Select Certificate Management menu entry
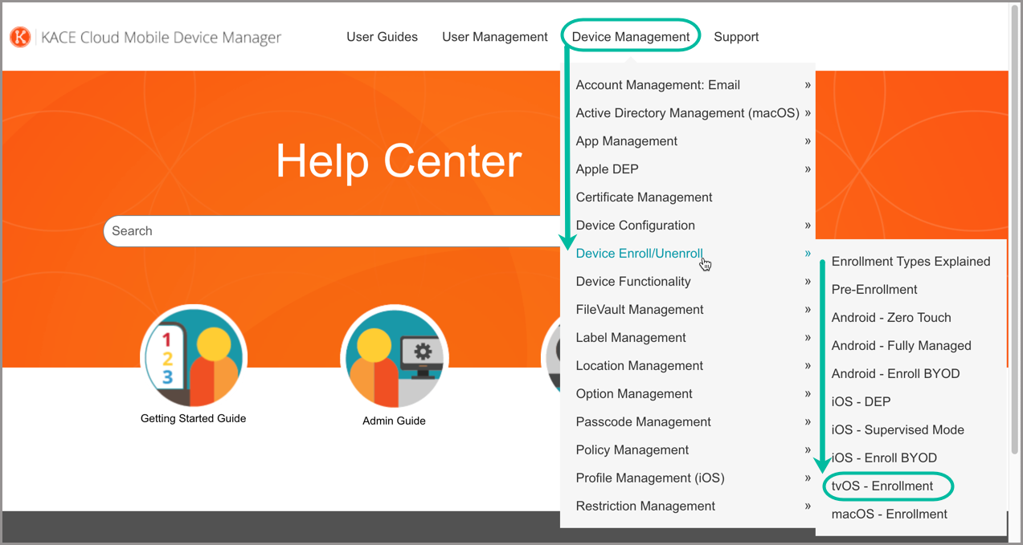The image size is (1023, 545). 644,197
